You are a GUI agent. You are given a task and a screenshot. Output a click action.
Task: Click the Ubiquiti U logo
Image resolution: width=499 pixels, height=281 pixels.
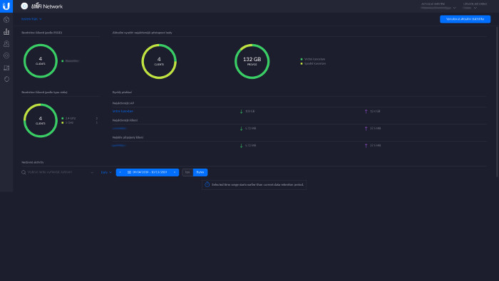pos(6,6)
